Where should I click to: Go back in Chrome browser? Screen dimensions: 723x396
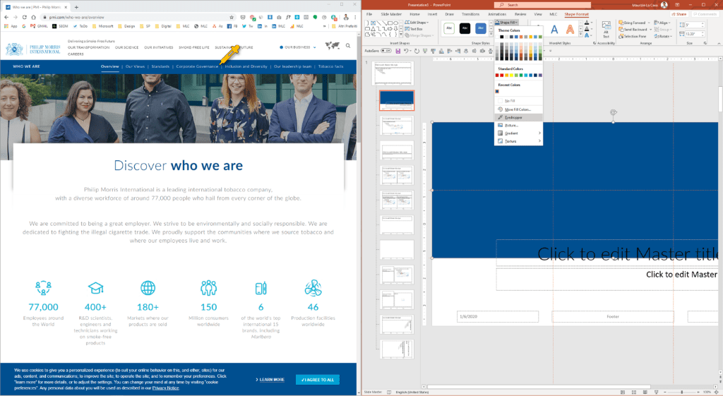pyautogui.click(x=6, y=17)
